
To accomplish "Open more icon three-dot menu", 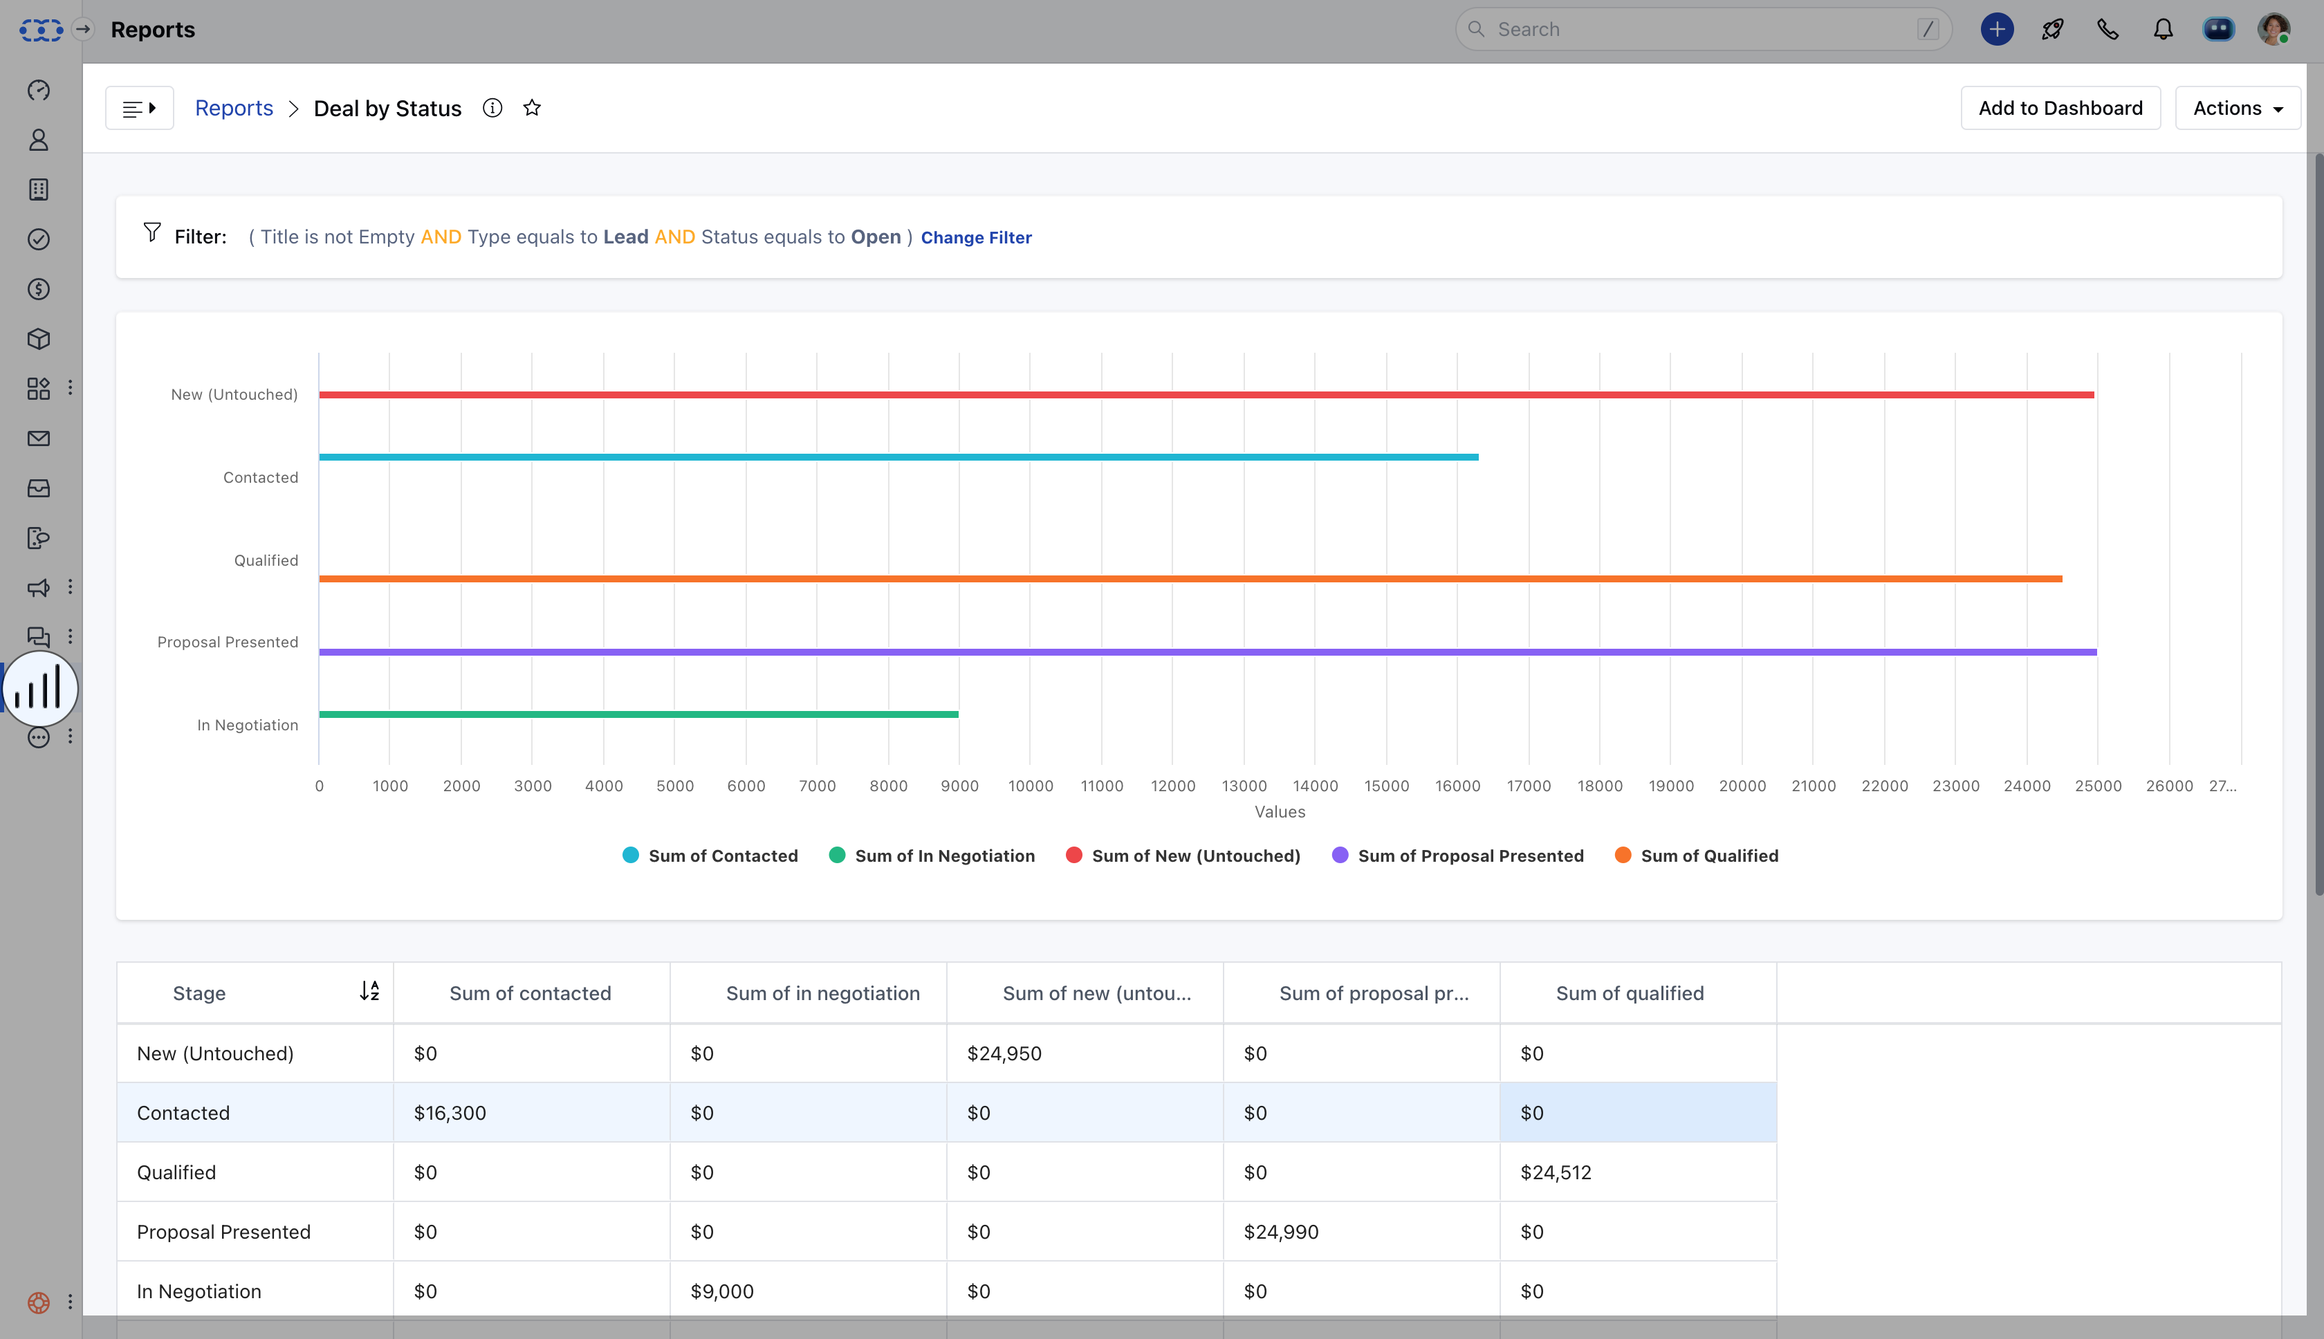I will click(x=70, y=736).
